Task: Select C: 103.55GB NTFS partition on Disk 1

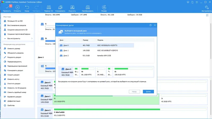Action: (106, 100)
